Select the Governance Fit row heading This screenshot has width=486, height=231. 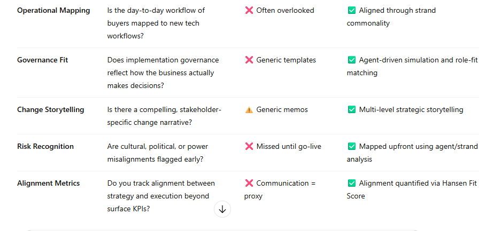43,60
